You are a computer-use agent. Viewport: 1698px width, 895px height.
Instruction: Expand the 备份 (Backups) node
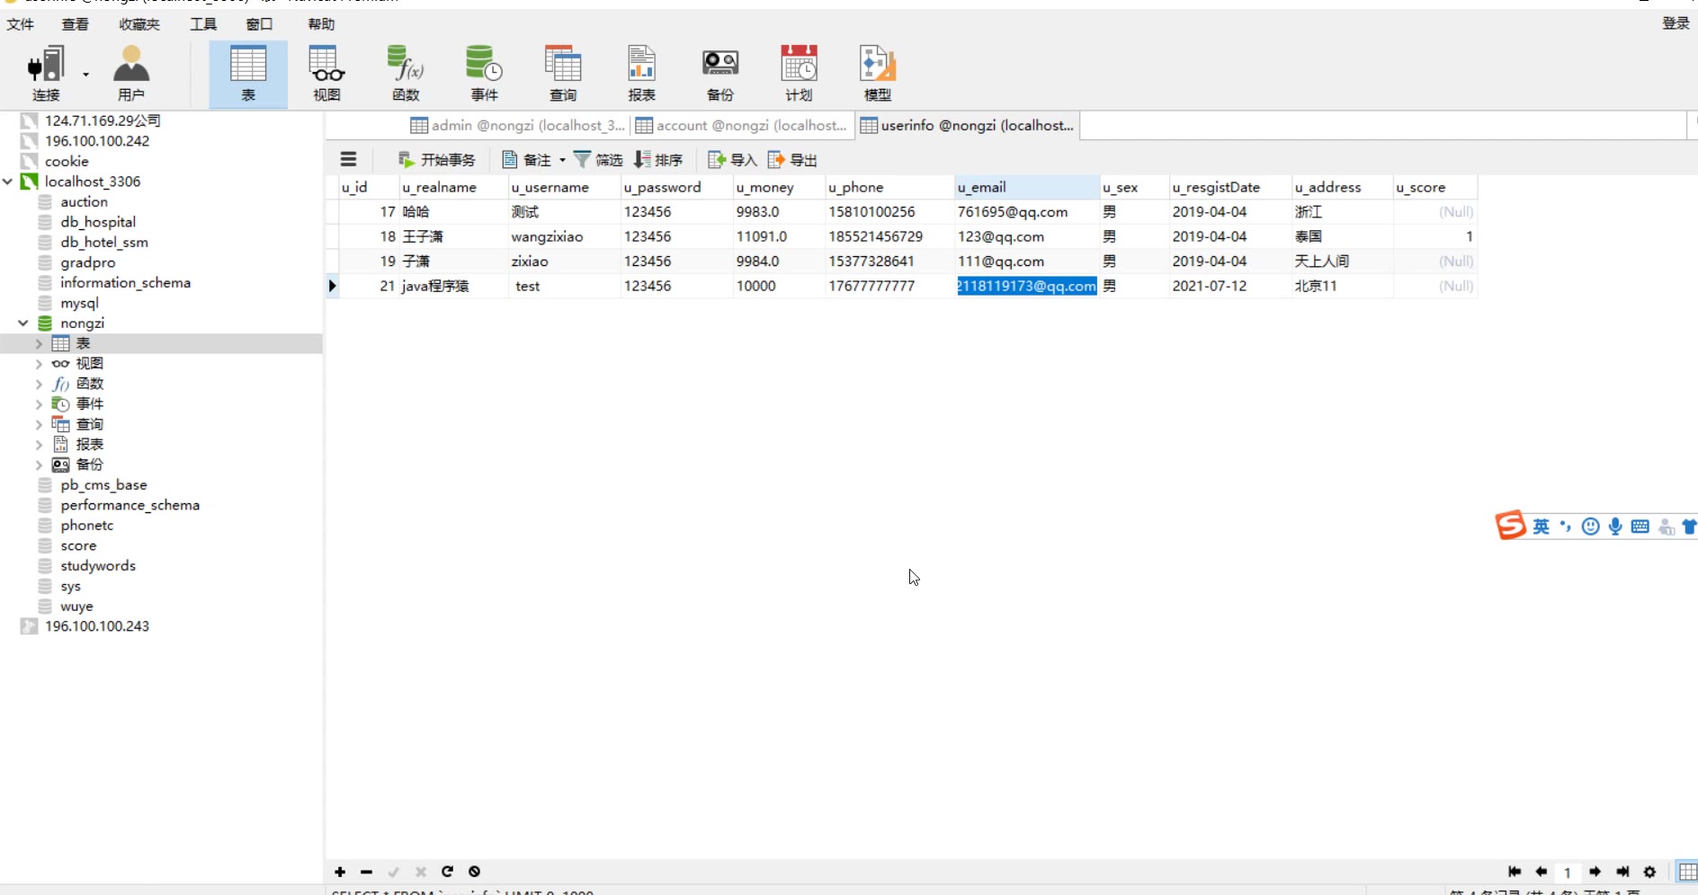coord(39,465)
